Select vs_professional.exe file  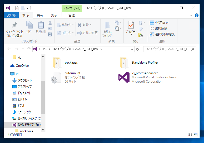149,77
